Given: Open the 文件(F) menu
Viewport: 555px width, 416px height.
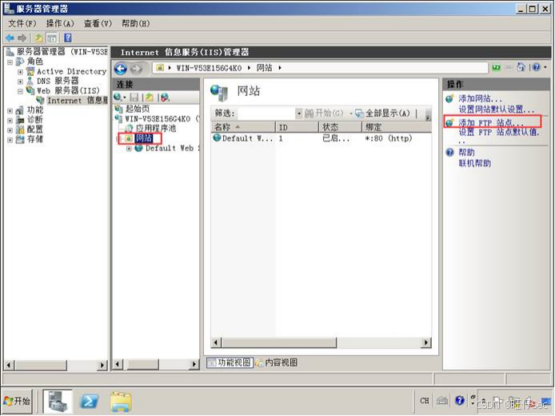Looking at the screenshot, I should tap(22, 24).
